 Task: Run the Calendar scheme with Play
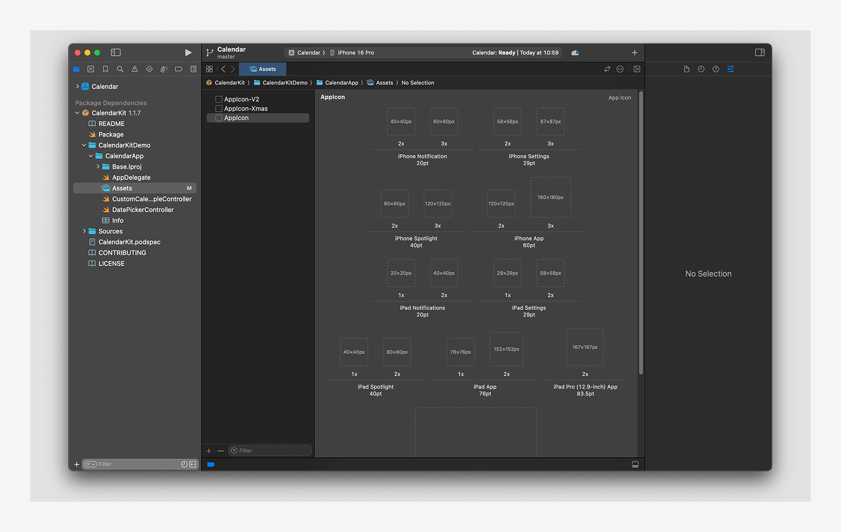tap(188, 53)
